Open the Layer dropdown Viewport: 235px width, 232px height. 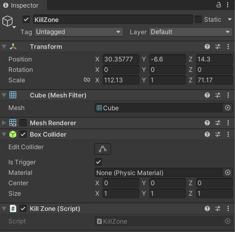pos(191,32)
